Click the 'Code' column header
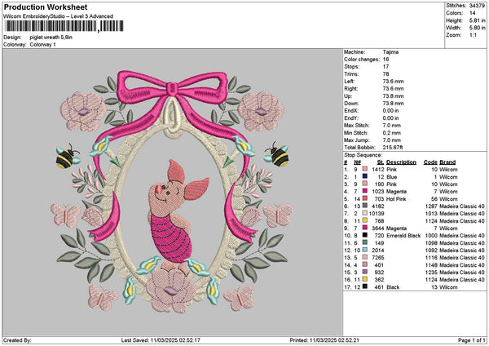 (x=430, y=162)
